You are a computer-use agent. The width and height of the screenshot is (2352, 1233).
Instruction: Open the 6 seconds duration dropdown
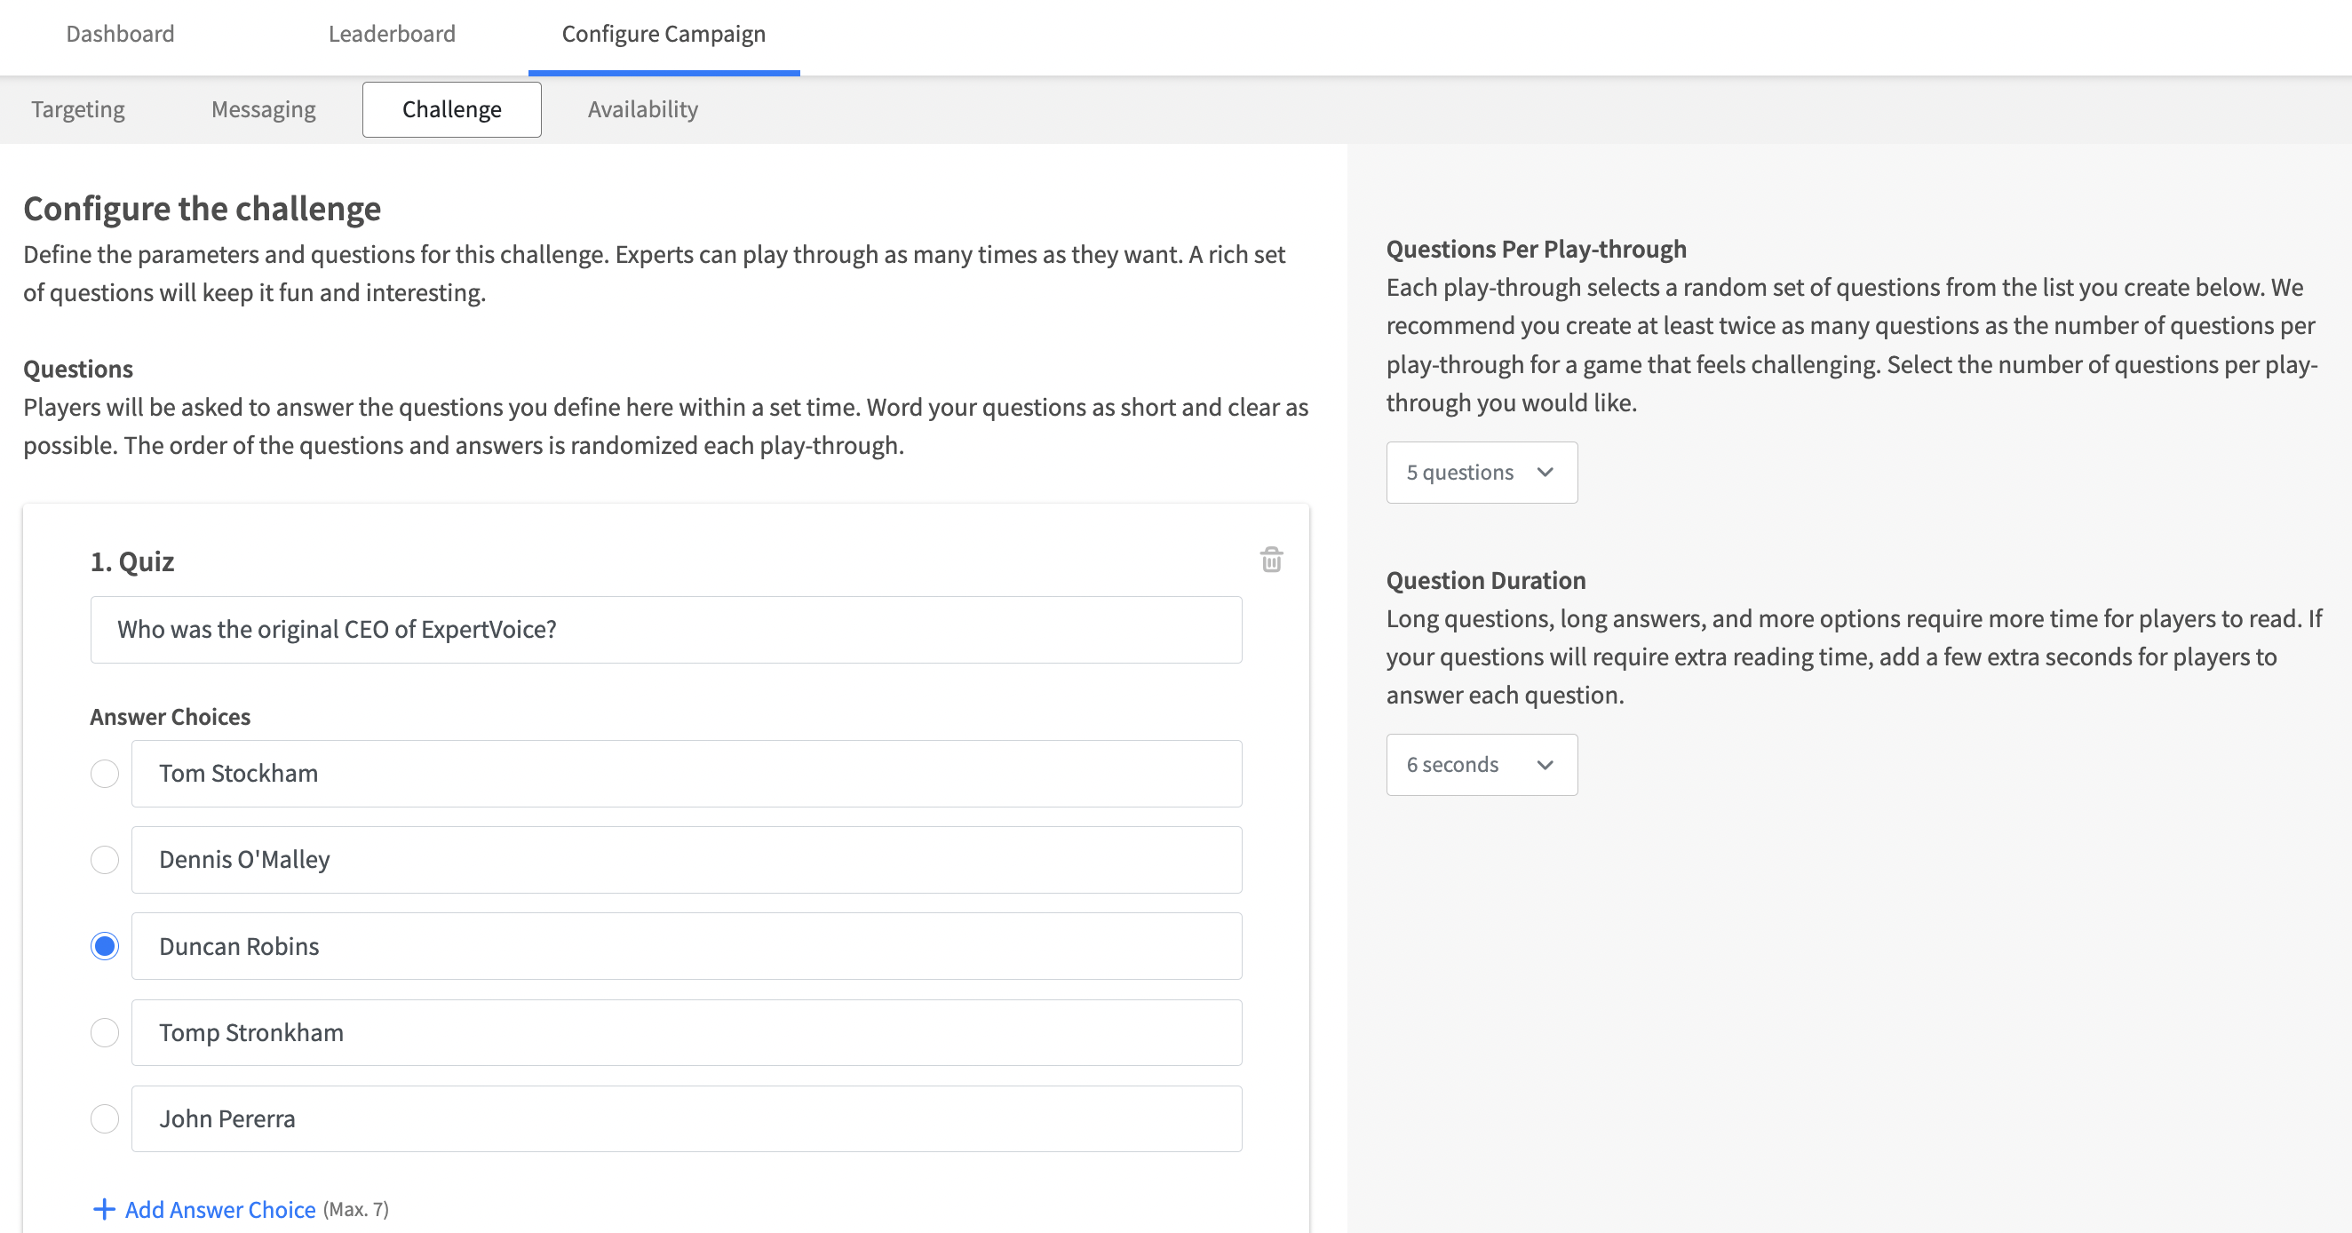coord(1481,765)
